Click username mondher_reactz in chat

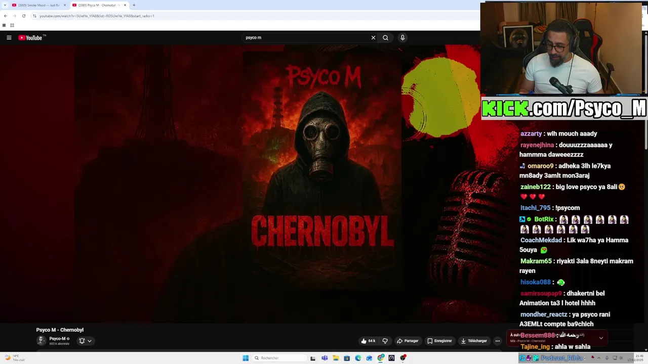pos(544,314)
